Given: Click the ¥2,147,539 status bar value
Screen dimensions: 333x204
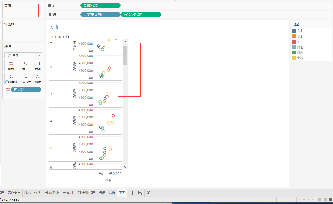Looking at the screenshot, I should [x=11, y=200].
